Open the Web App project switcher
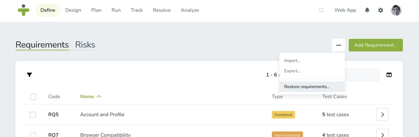 (345, 10)
